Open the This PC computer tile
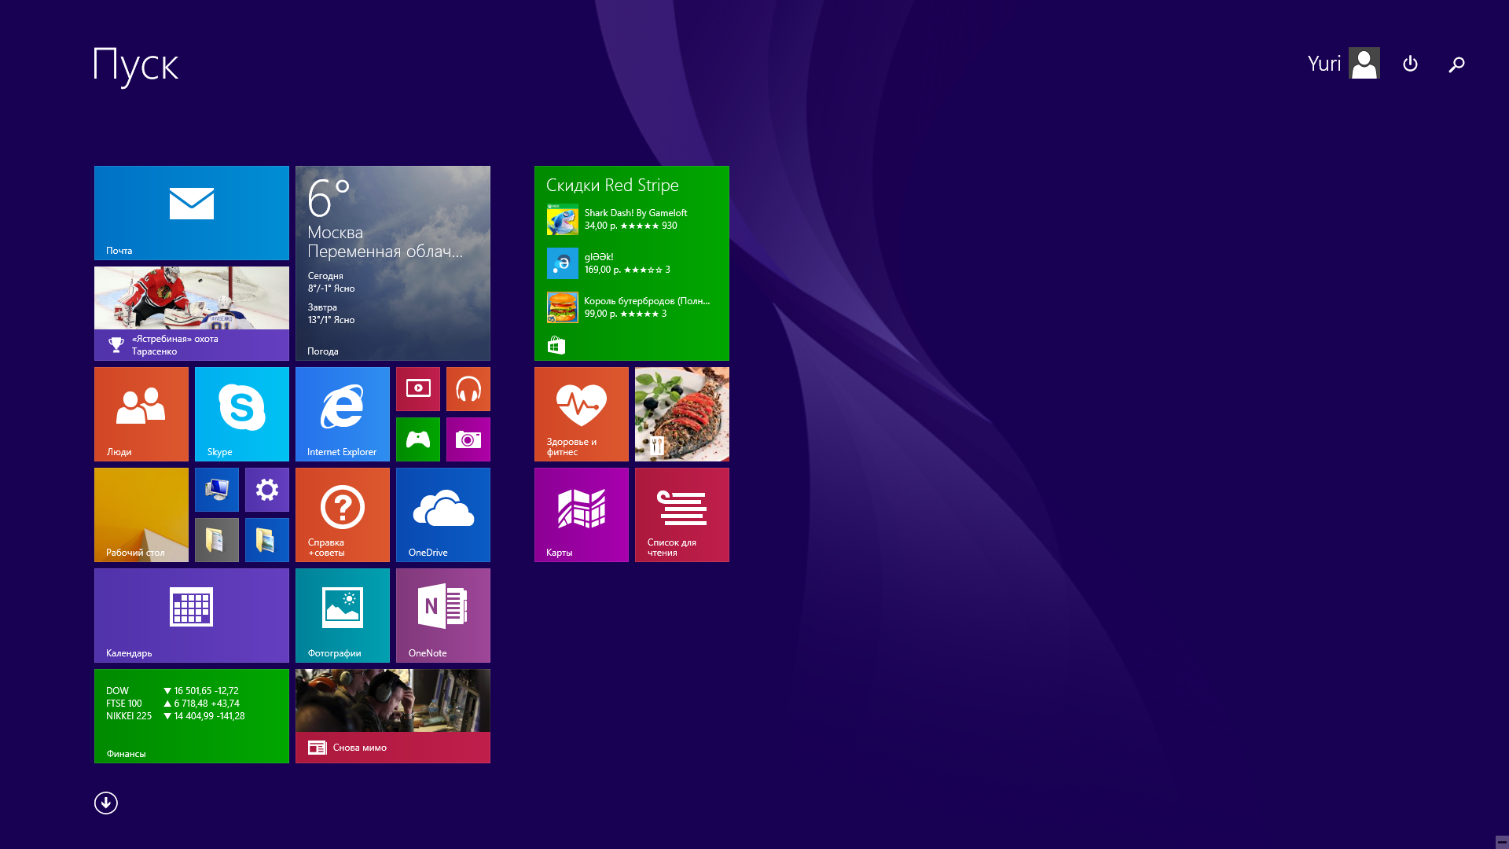This screenshot has width=1509, height=849. (217, 490)
